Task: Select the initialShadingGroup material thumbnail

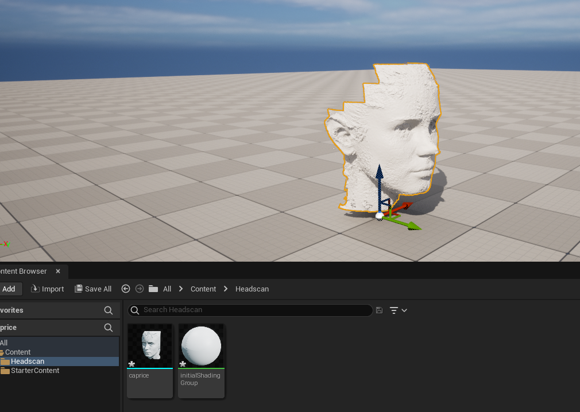Action: 201,346
